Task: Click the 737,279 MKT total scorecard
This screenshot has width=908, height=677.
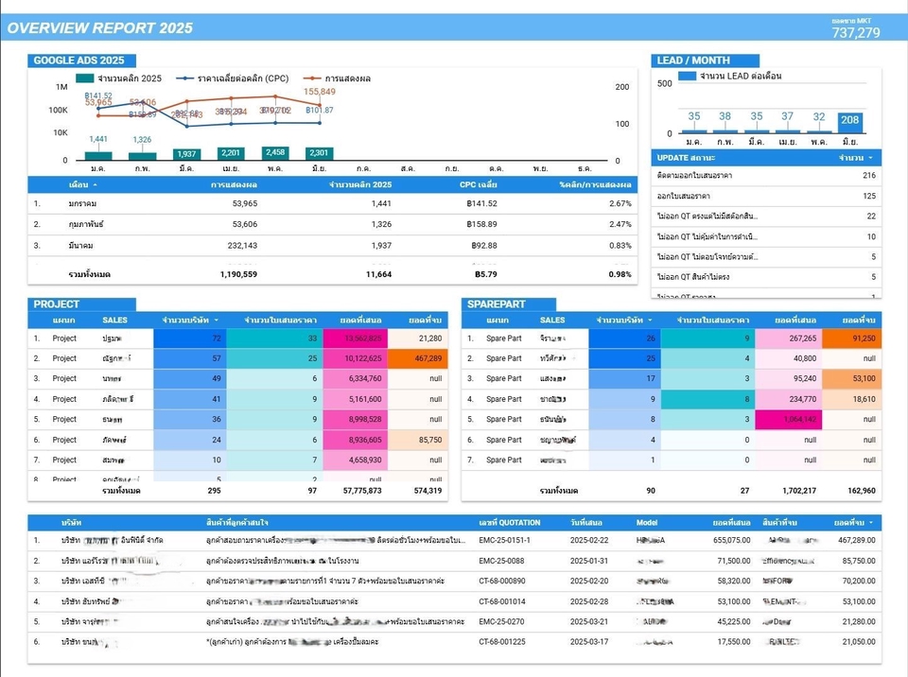Action: (855, 32)
